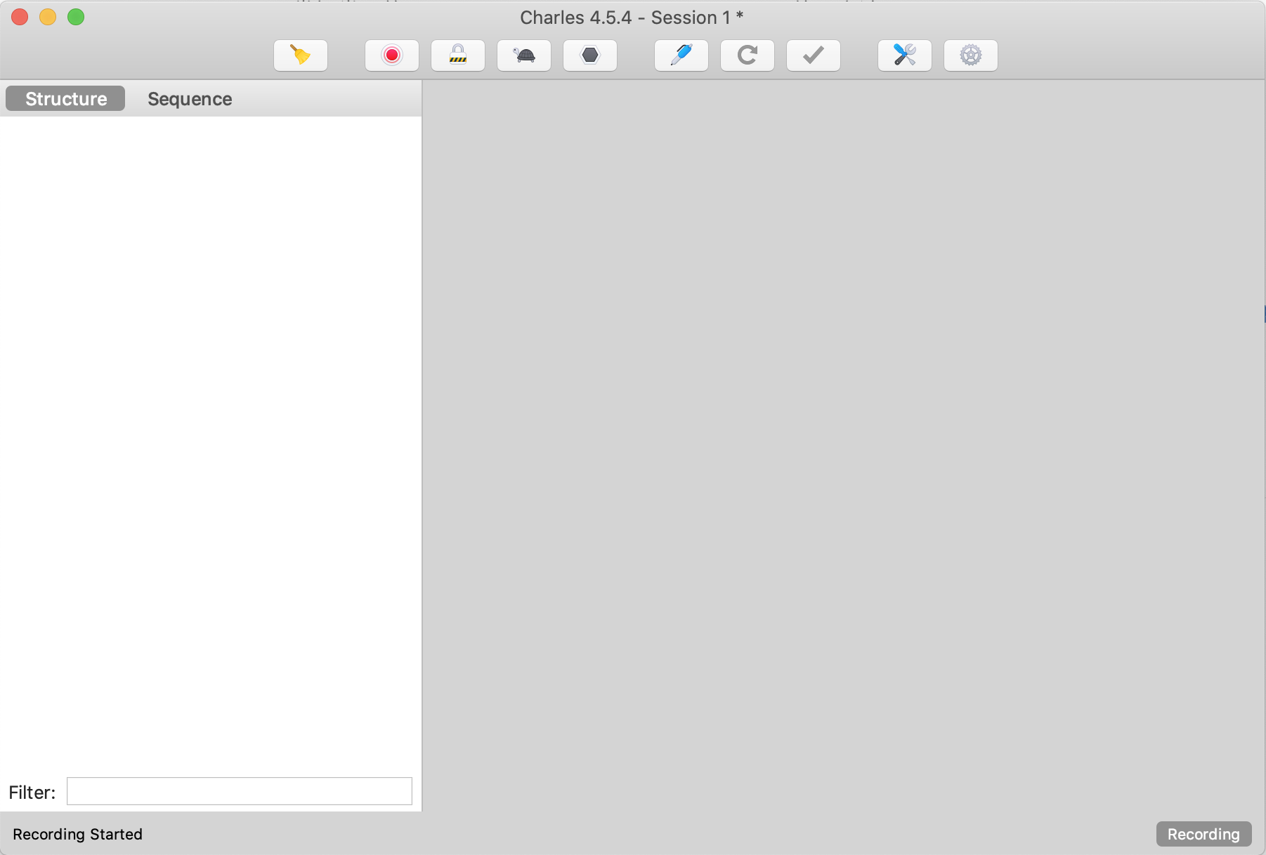Open Settings with the gear icon
Image resolution: width=1266 pixels, height=855 pixels.
(971, 55)
